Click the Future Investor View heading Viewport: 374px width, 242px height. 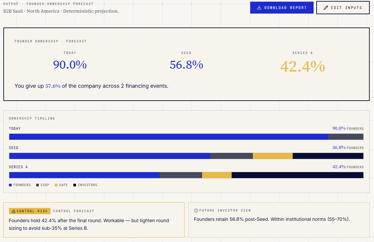click(x=225, y=210)
